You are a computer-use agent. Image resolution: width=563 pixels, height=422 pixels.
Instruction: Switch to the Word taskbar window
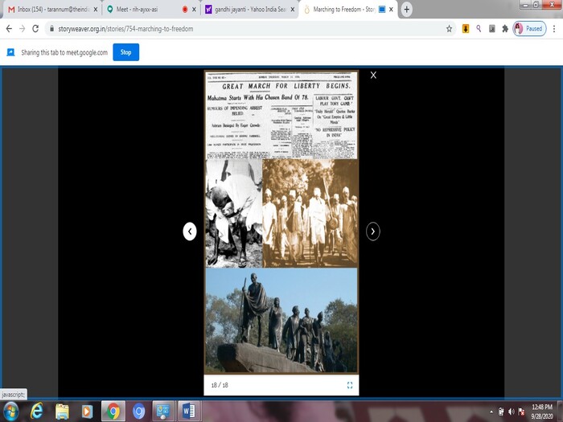(x=188, y=412)
